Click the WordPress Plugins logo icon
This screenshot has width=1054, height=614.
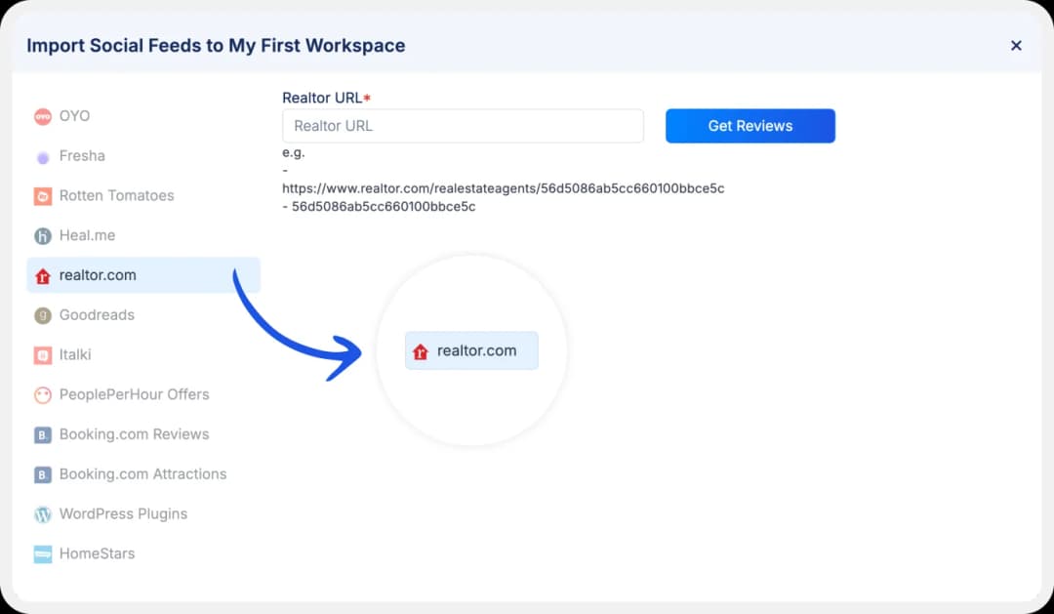(x=42, y=514)
